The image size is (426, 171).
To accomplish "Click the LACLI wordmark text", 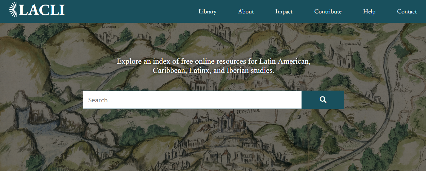I will click(42, 10).
